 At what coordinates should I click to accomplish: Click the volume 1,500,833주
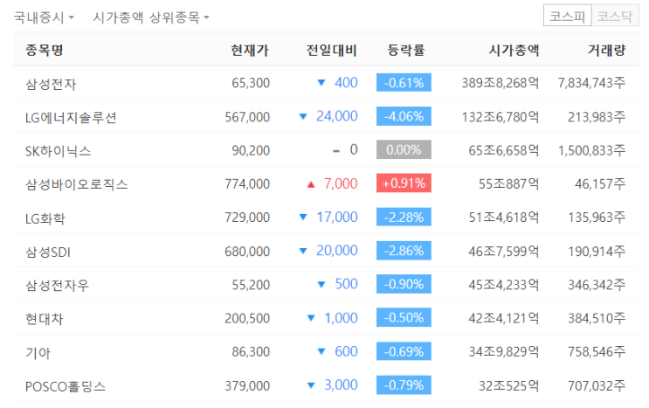[591, 150]
